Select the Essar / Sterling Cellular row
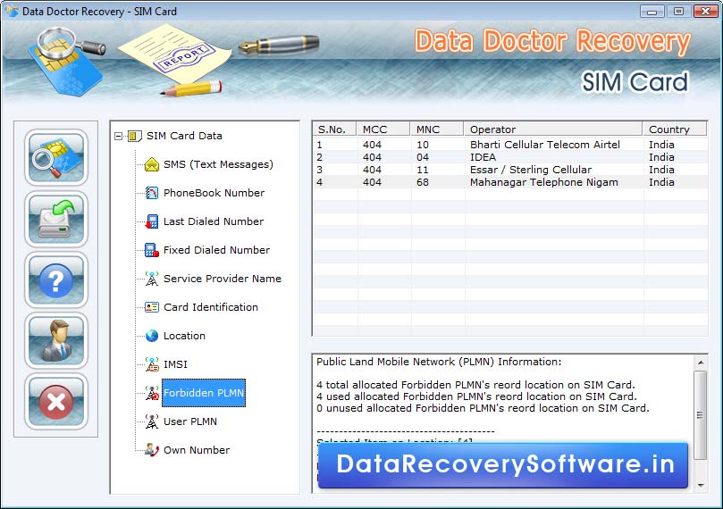The height and width of the screenshot is (509, 723). pyautogui.click(x=510, y=170)
